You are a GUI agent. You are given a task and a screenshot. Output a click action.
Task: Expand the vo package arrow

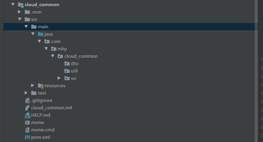59,78
